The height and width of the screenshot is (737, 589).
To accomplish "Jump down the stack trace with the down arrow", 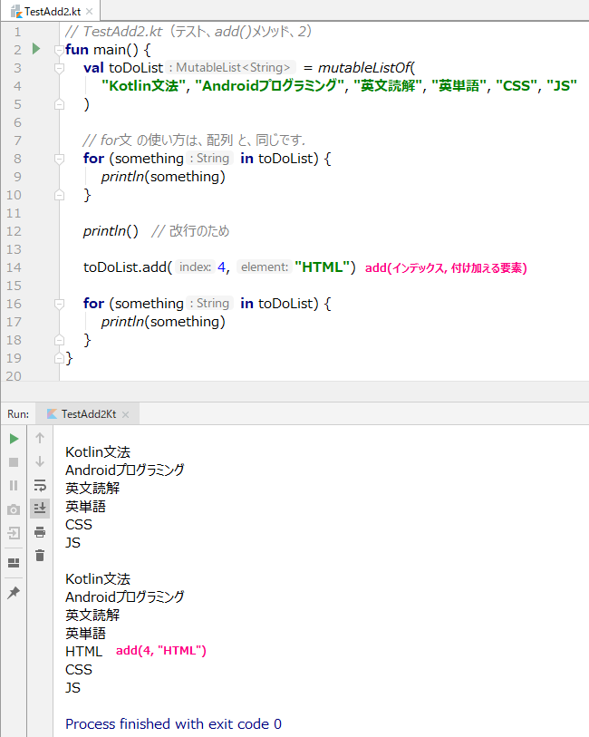I will (40, 461).
